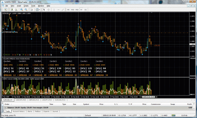Sort by the Time column header

coord(51,104)
